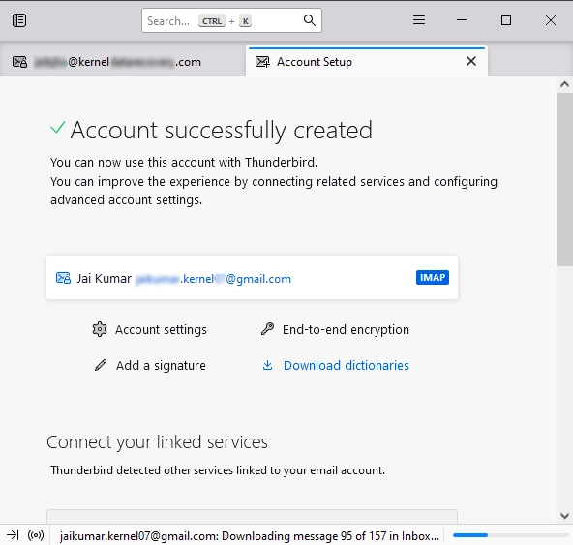Screen dimensions: 573x545
Task: Click the Thunderbird detected other services text
Action: click(x=218, y=470)
